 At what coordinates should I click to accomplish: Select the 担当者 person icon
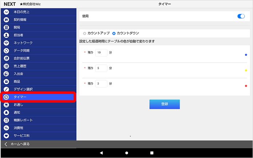6,35
